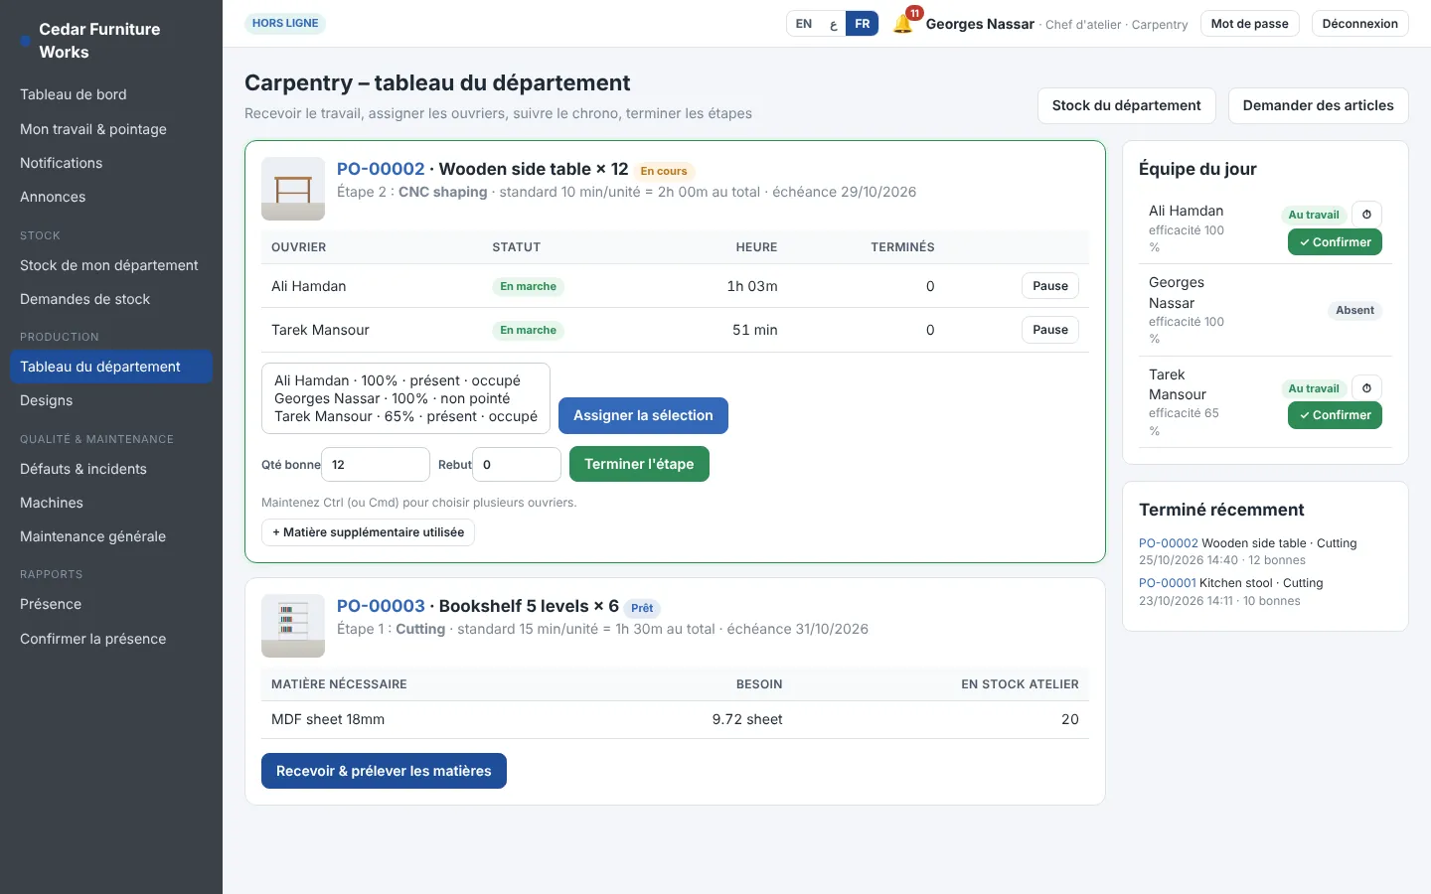Confirm Ali Hamdan's attendance
This screenshot has height=894, width=1431.
point(1335,242)
